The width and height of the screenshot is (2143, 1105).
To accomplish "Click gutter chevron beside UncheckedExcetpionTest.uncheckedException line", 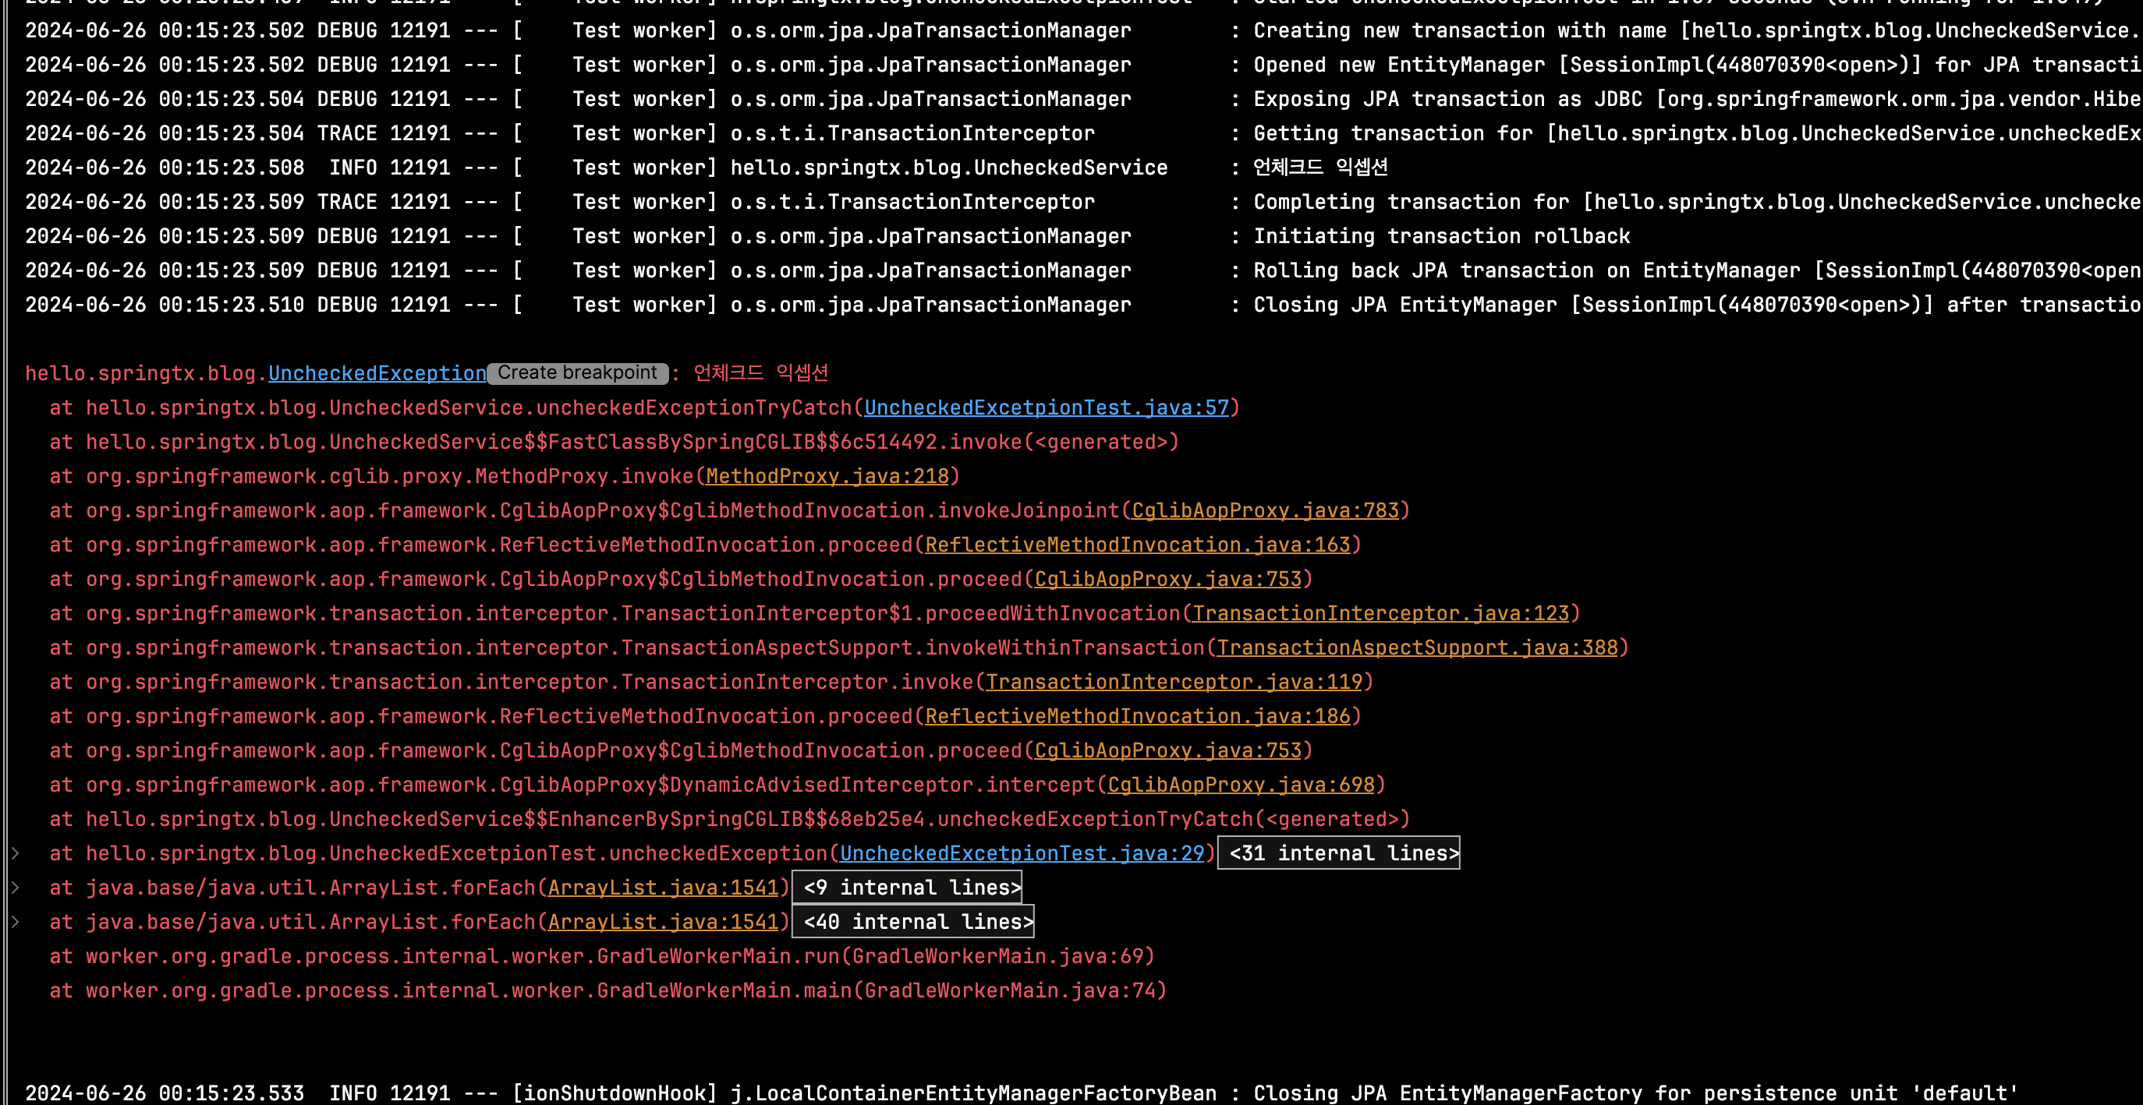I will click(14, 853).
